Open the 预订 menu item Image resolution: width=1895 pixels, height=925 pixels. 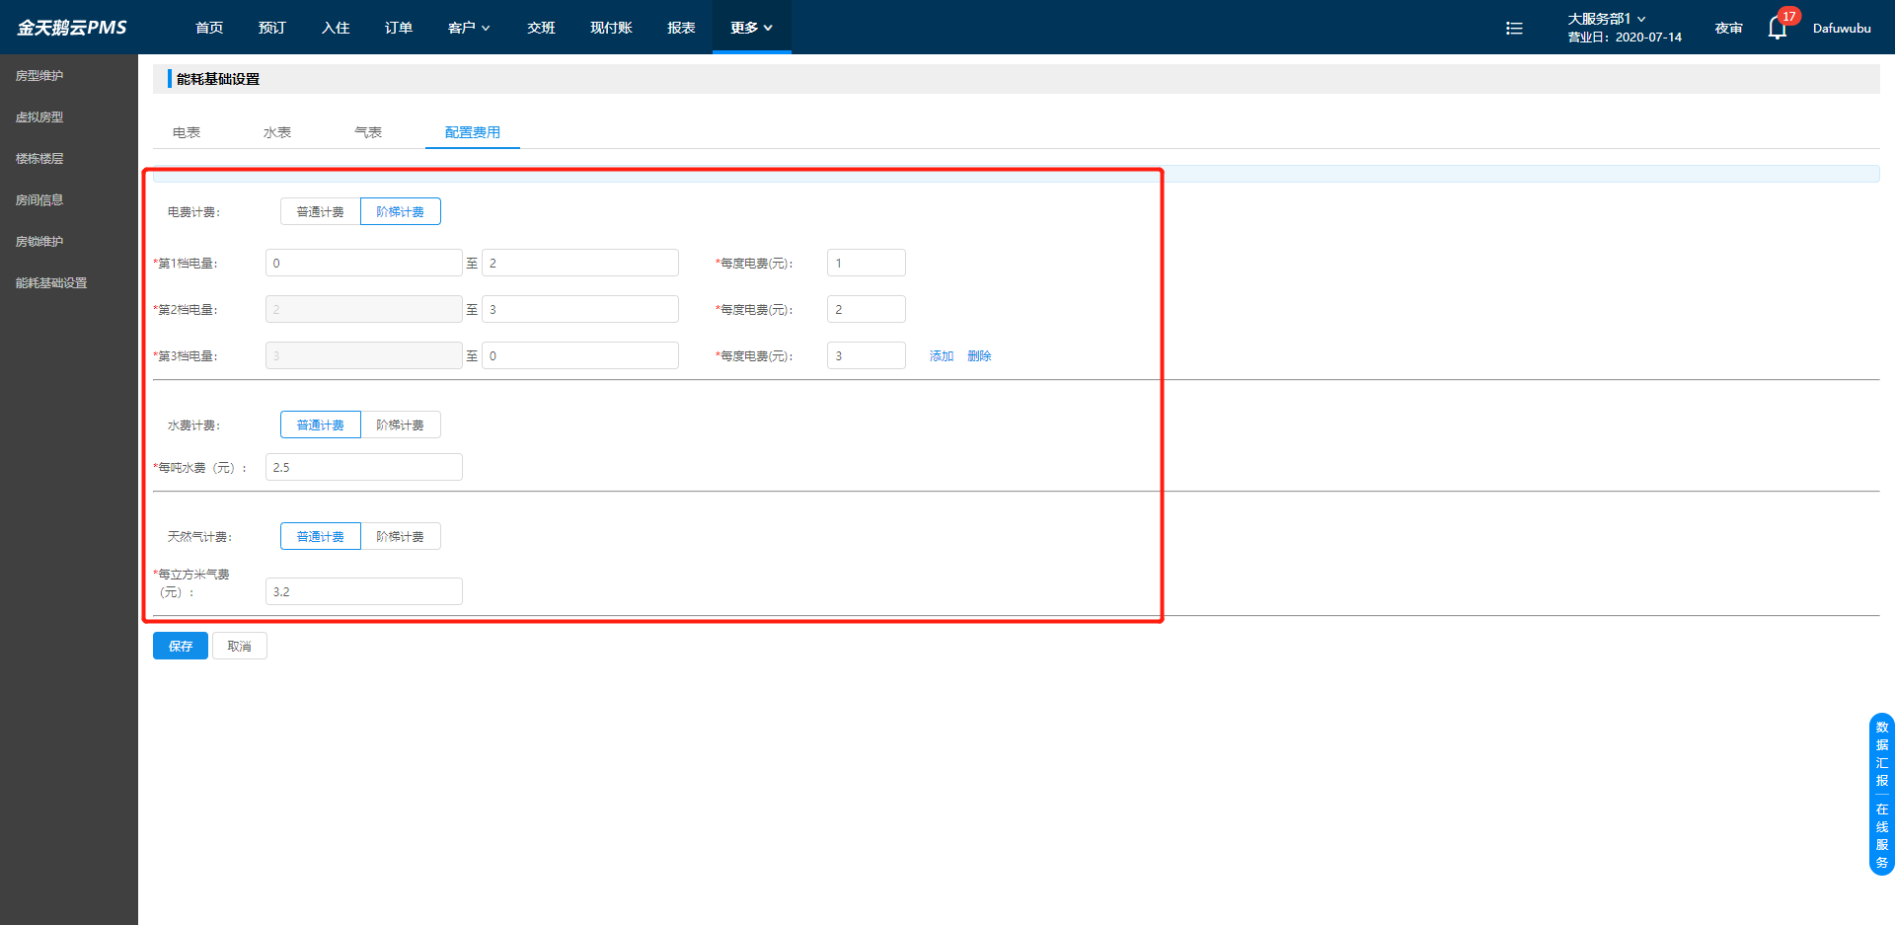coord(272,28)
